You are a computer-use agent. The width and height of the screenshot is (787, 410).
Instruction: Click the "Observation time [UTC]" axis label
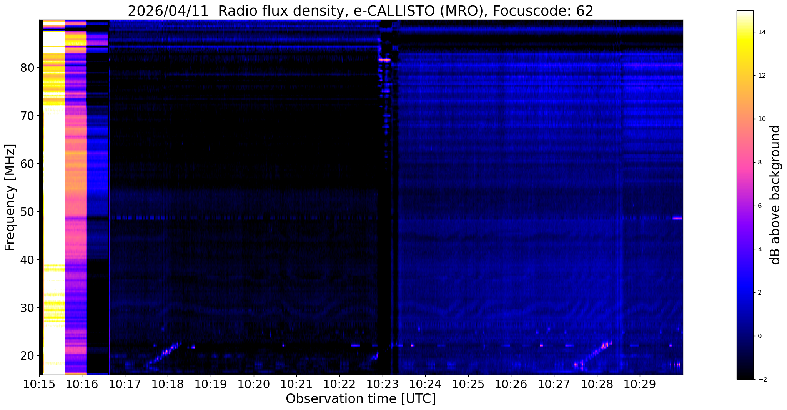361,399
